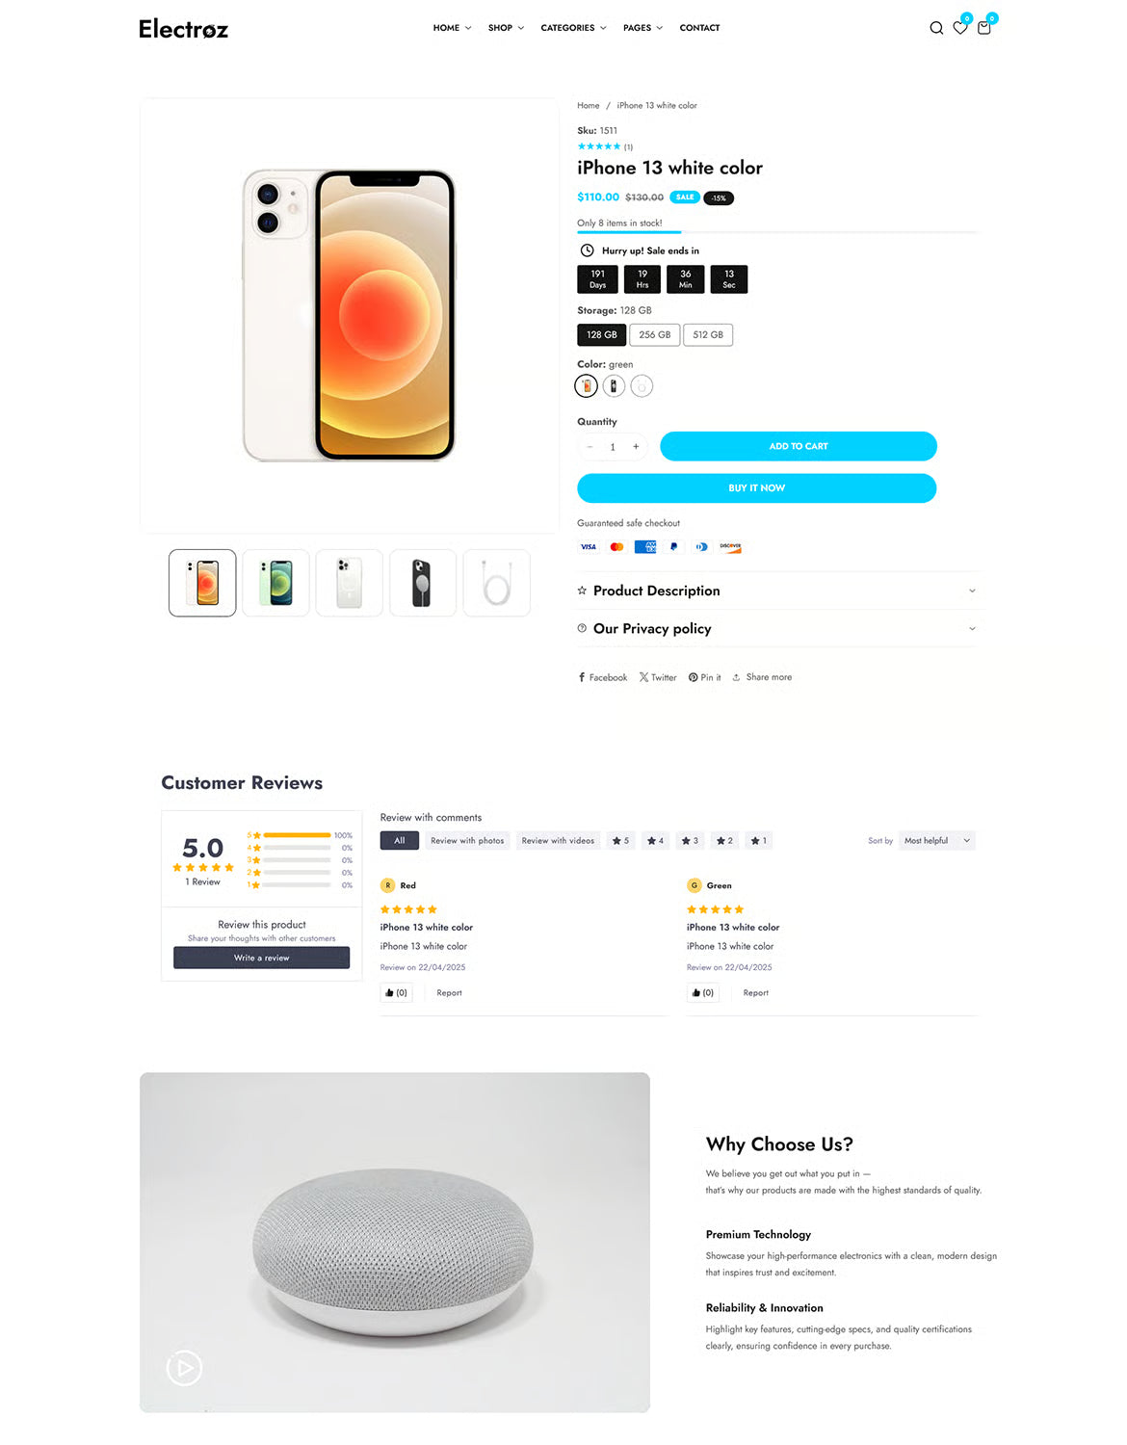Select the charging cable thumbnail
Viewport: 1127px width, 1445px height.
[x=495, y=583]
